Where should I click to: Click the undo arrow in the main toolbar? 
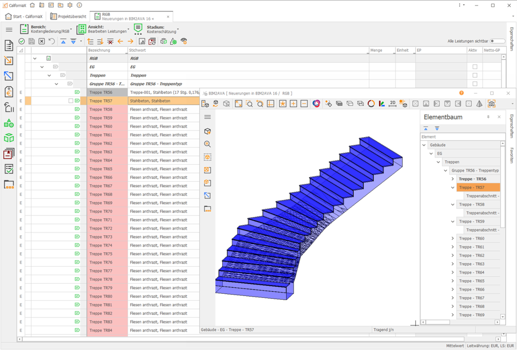52,41
